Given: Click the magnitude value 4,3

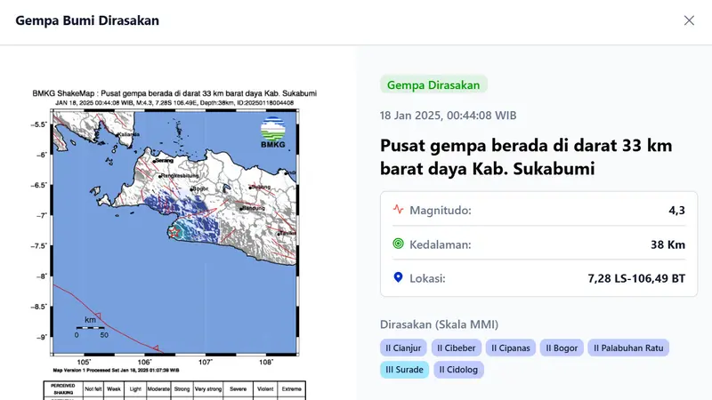Looking at the screenshot, I should pyautogui.click(x=676, y=210).
